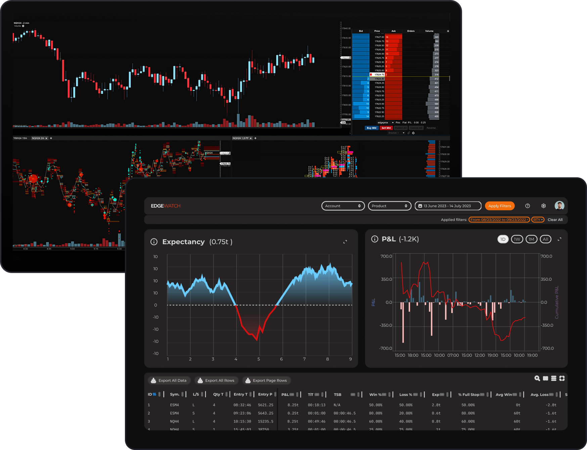Open the user profile avatar
587x450 pixels.
(x=559, y=206)
